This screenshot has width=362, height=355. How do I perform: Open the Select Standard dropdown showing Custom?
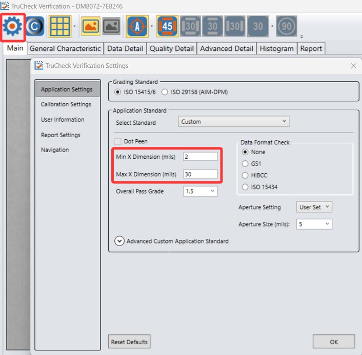234,121
